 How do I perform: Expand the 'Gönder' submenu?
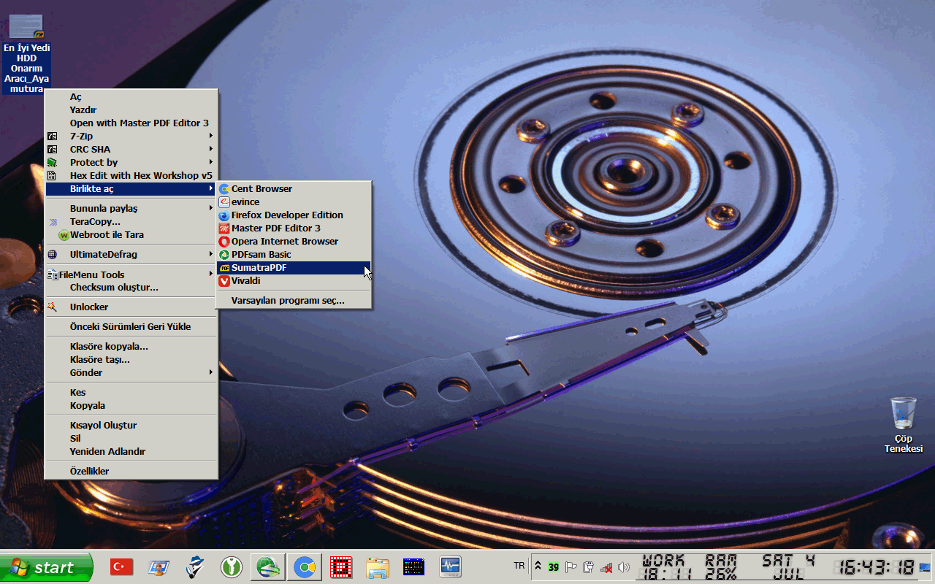click(x=131, y=372)
